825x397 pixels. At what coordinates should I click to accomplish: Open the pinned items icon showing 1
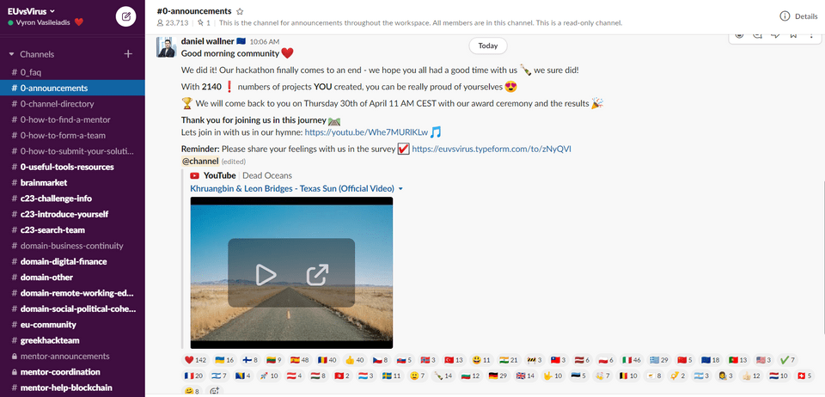click(x=200, y=23)
